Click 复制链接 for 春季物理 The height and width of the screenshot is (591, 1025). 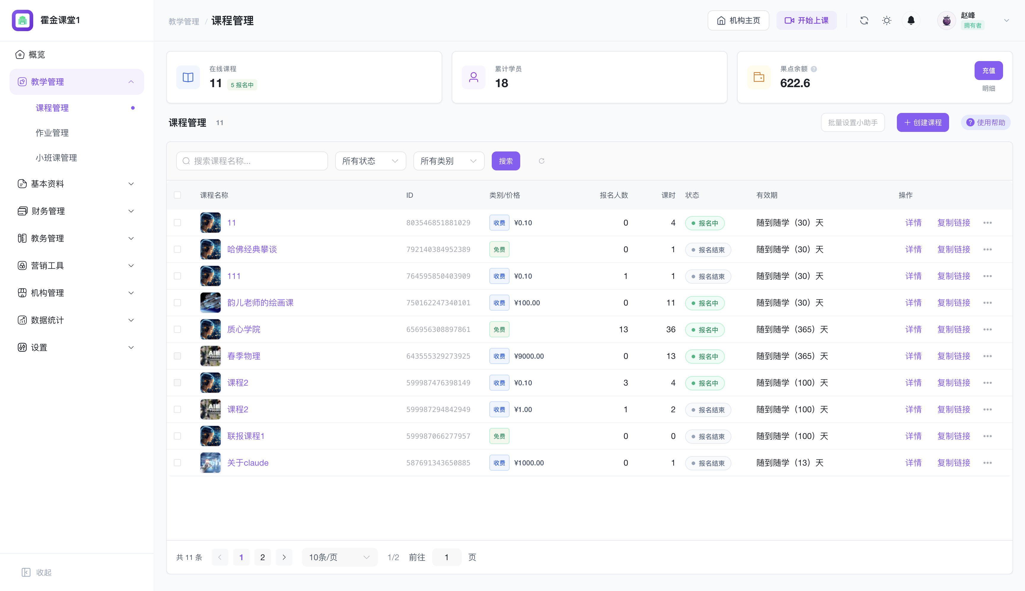(954, 356)
